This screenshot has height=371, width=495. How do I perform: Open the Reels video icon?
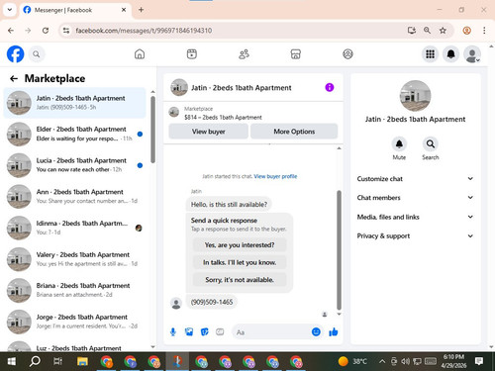click(x=192, y=54)
